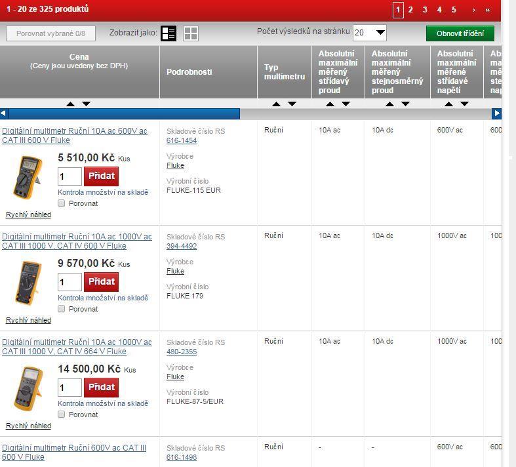Click Porovnat vybrané 0/8 button
The width and height of the screenshot is (516, 467).
50,33
